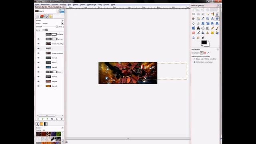Open the Fenster menu
This screenshot has width=256, height=144.
[106, 4]
